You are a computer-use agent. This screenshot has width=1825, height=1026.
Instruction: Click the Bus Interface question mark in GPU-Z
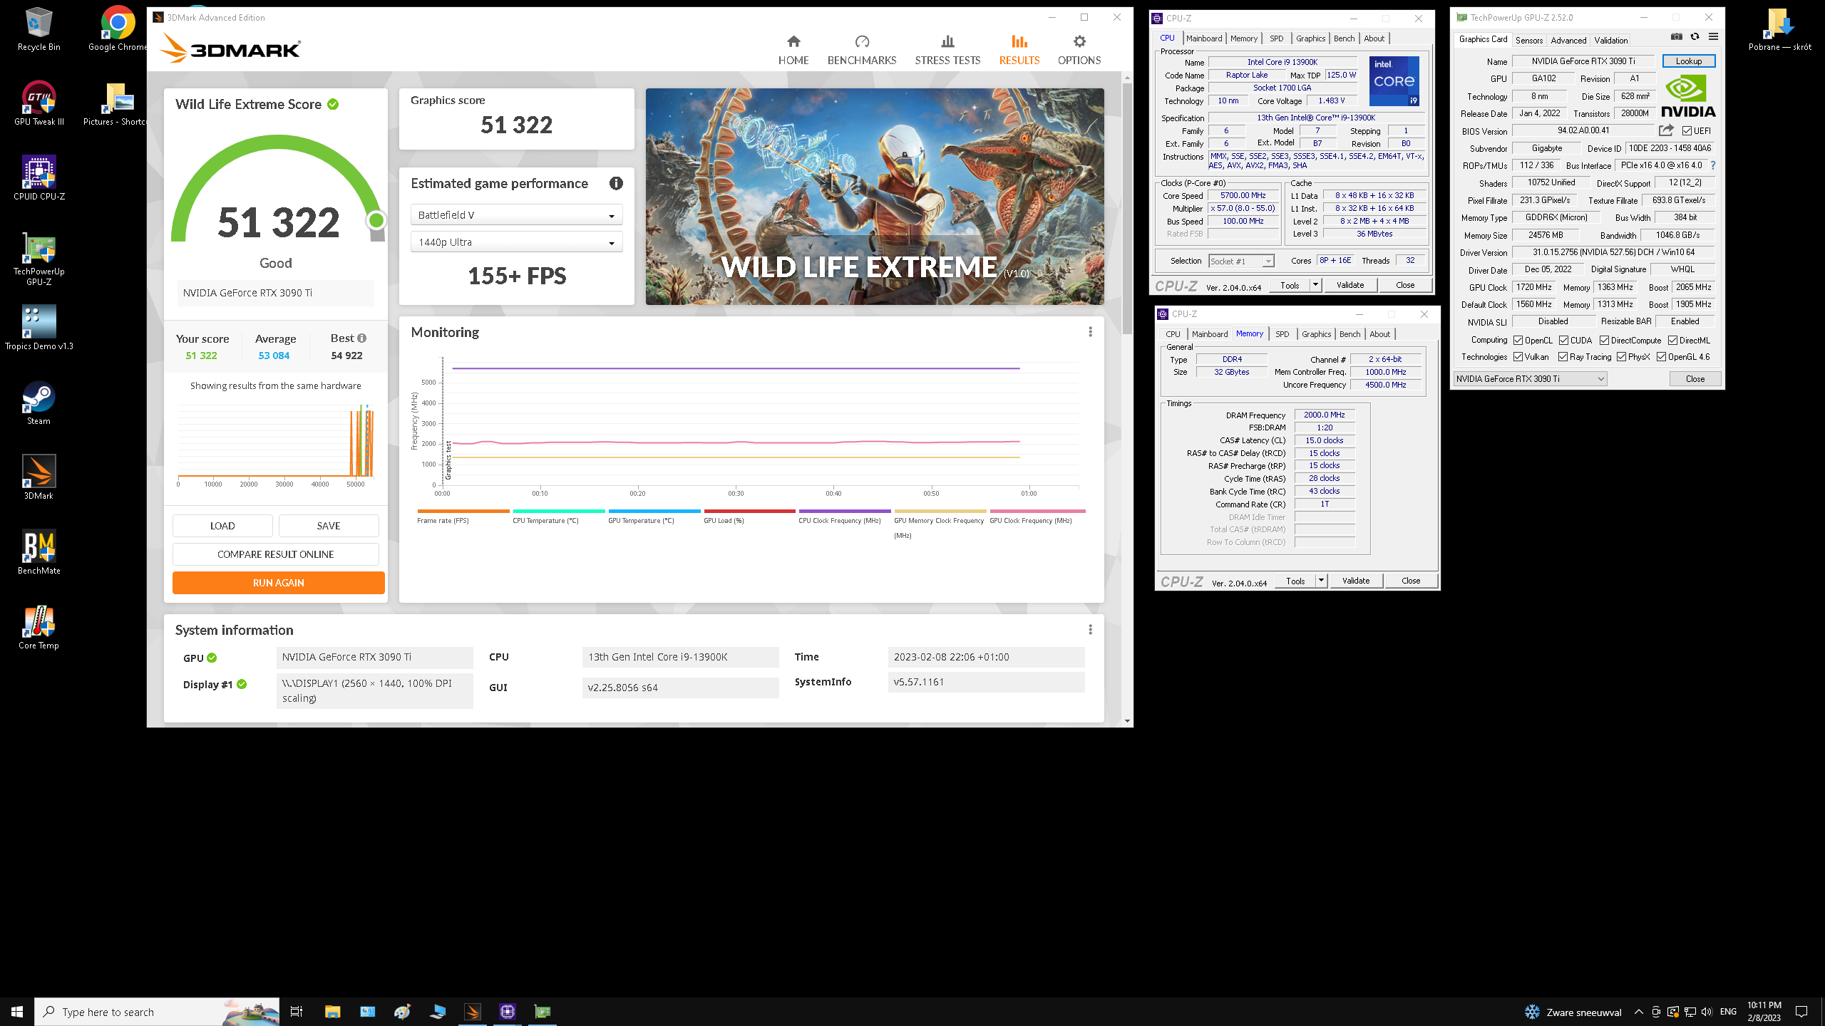(x=1713, y=165)
